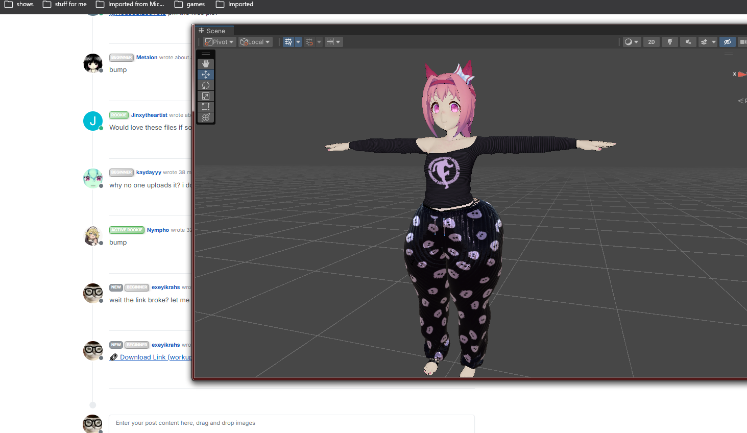This screenshot has width=747, height=433.
Task: Select the Move tool in Scene toolbar
Action: tap(206, 75)
